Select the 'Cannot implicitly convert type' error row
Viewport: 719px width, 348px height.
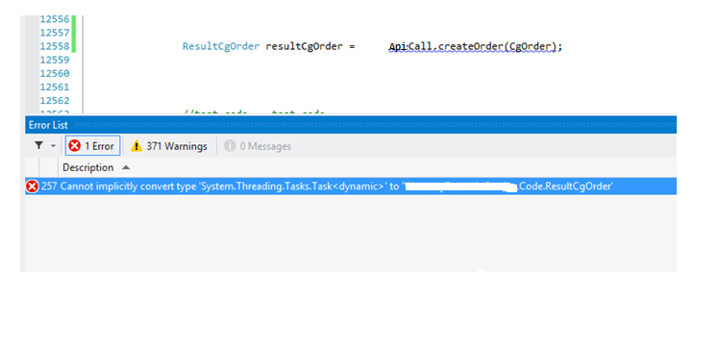[x=351, y=186]
